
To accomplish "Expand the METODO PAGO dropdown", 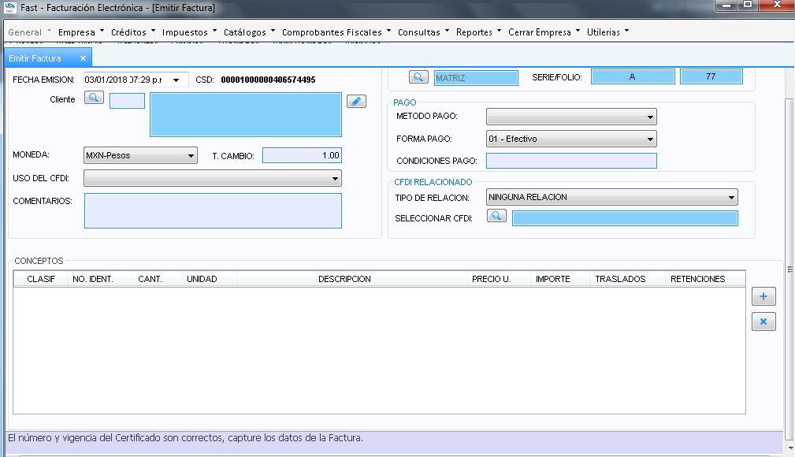I will pos(650,117).
